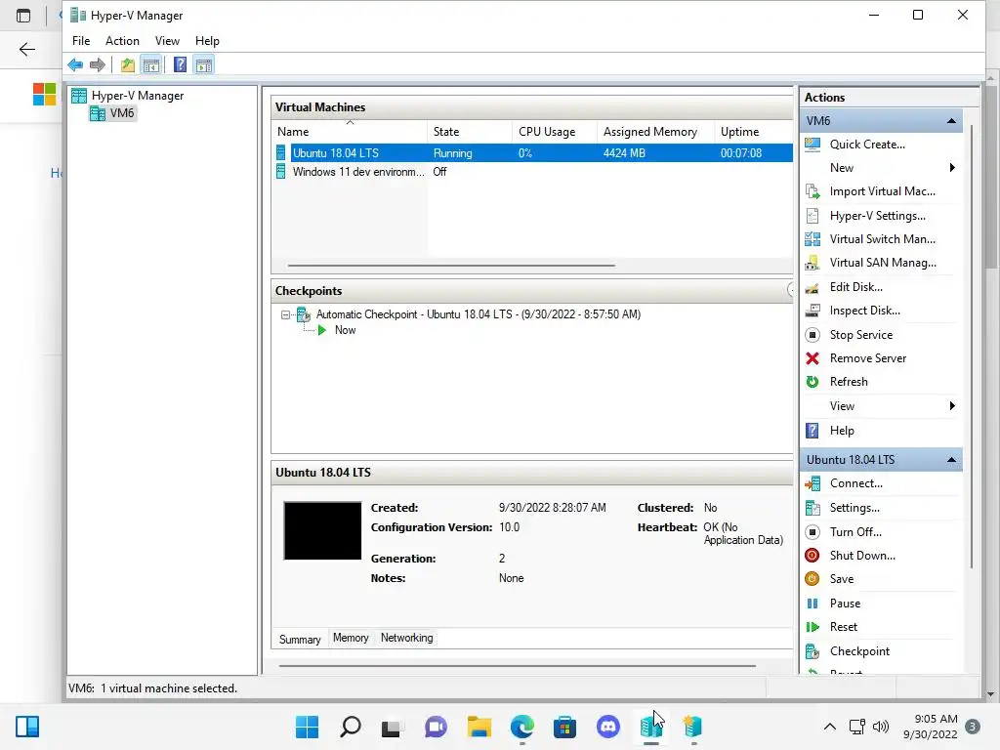
Task: Switch to the Networking tab
Action: pos(407,638)
